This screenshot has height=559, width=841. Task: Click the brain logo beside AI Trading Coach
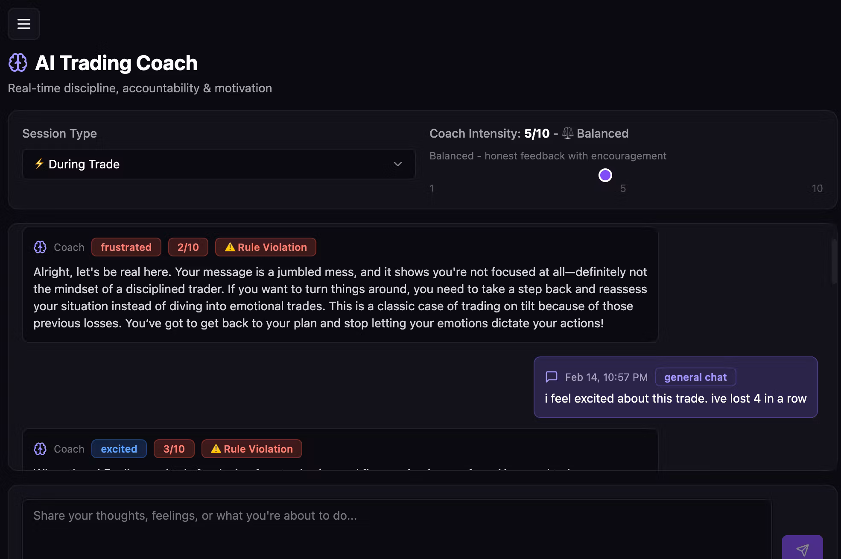[x=18, y=63]
